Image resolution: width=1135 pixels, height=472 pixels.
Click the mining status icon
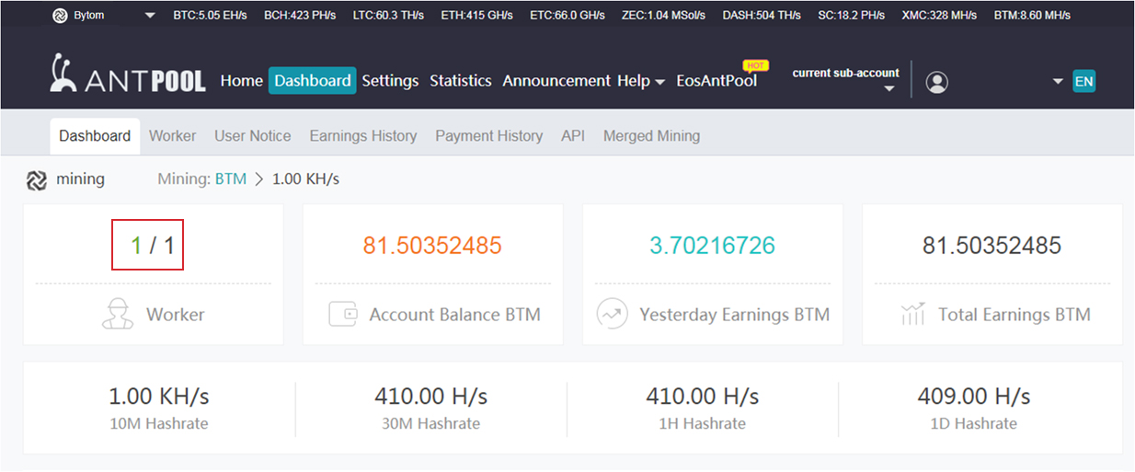[37, 179]
